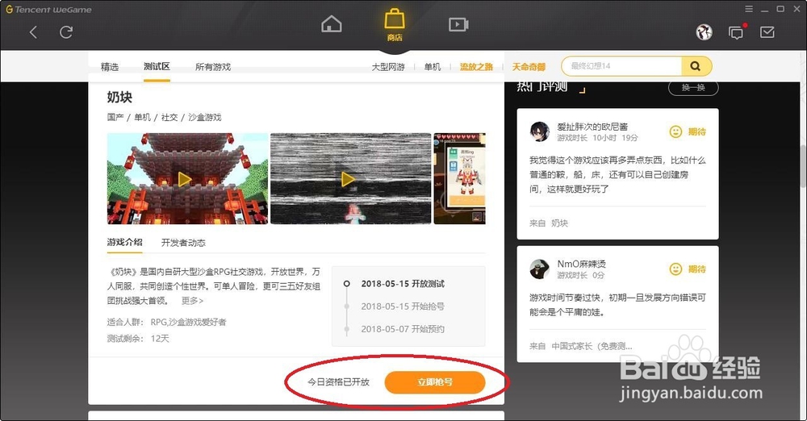Open the 中国式家长 source link in second review
This screenshot has width=807, height=421.
click(x=592, y=346)
